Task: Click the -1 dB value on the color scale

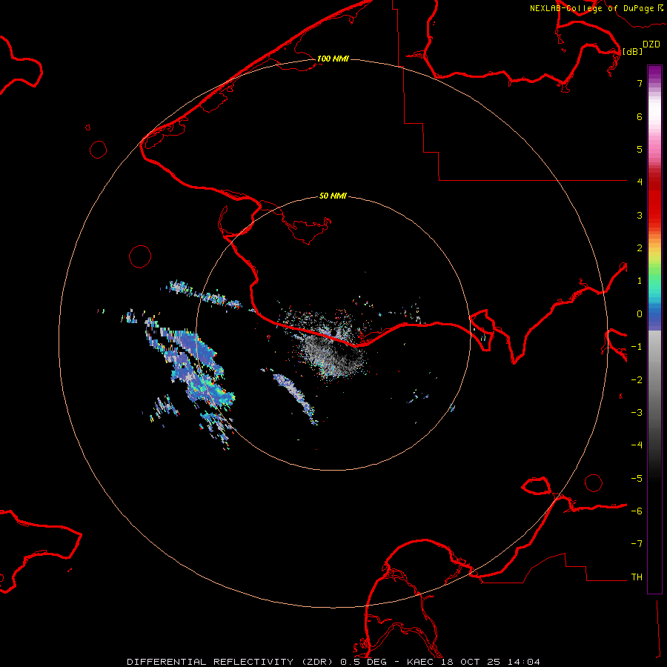Action: (x=637, y=347)
